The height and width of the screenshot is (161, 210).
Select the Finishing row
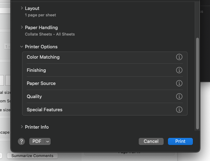105,70
